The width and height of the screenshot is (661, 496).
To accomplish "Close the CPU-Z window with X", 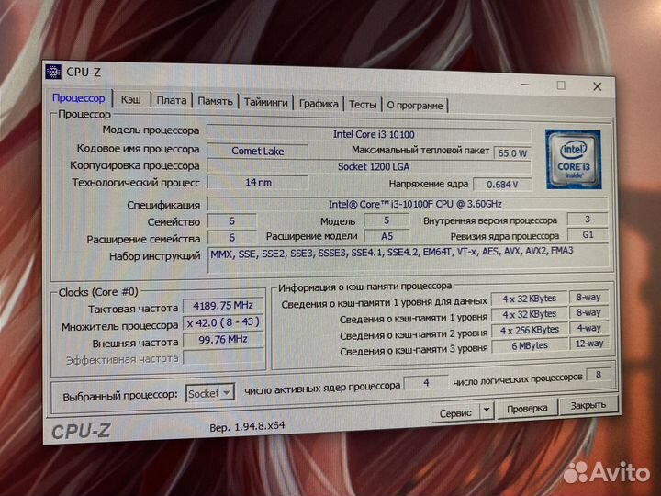I will pos(597,86).
